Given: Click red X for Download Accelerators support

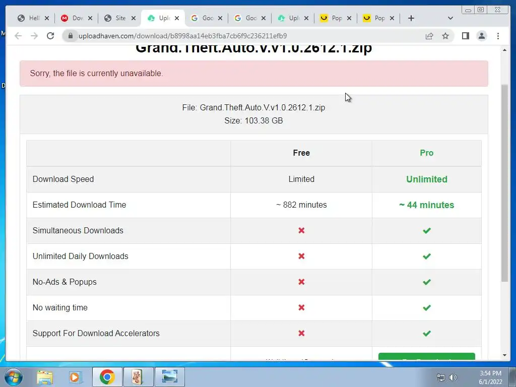Looking at the screenshot, I should point(301,334).
